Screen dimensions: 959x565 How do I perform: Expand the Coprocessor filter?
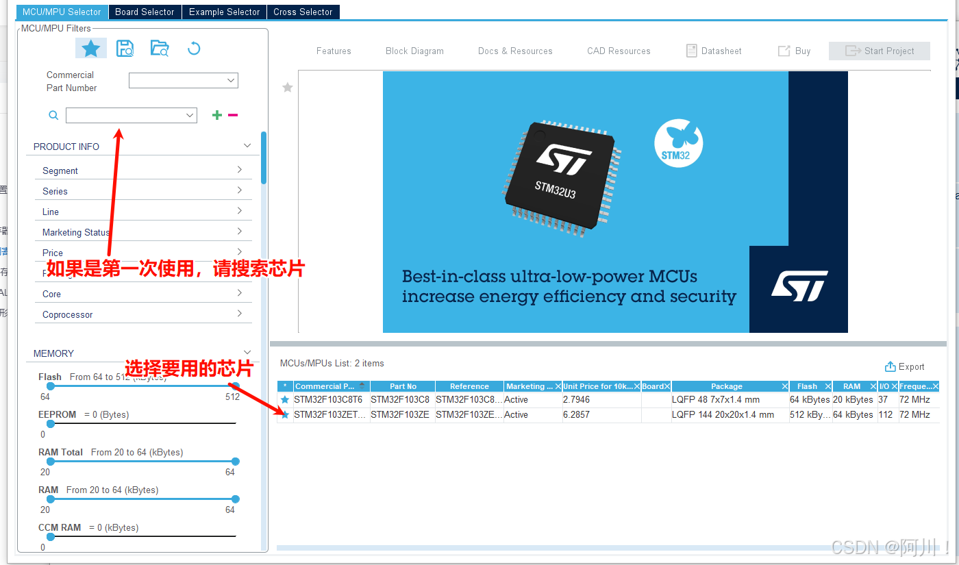239,314
